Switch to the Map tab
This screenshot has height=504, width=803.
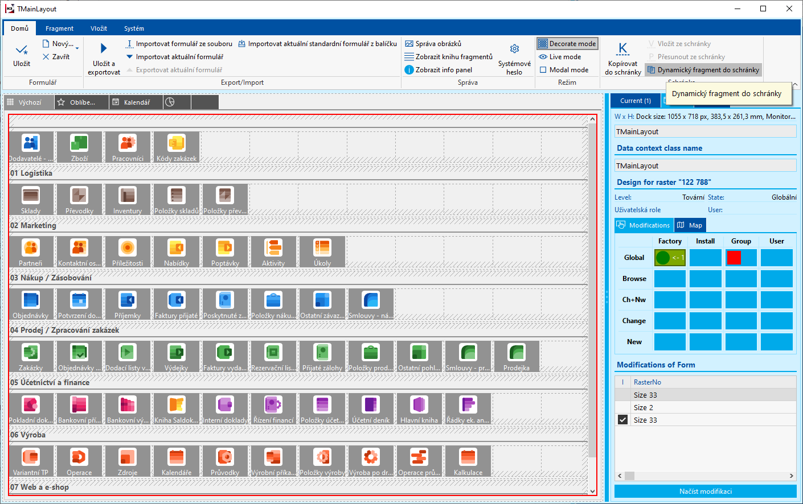pyautogui.click(x=690, y=225)
